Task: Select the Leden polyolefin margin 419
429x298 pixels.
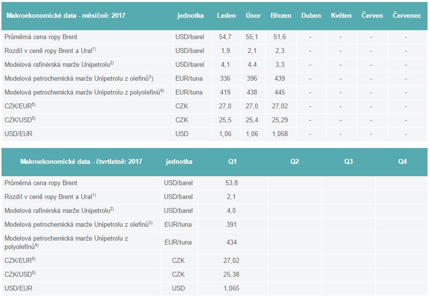Action: 225,93
